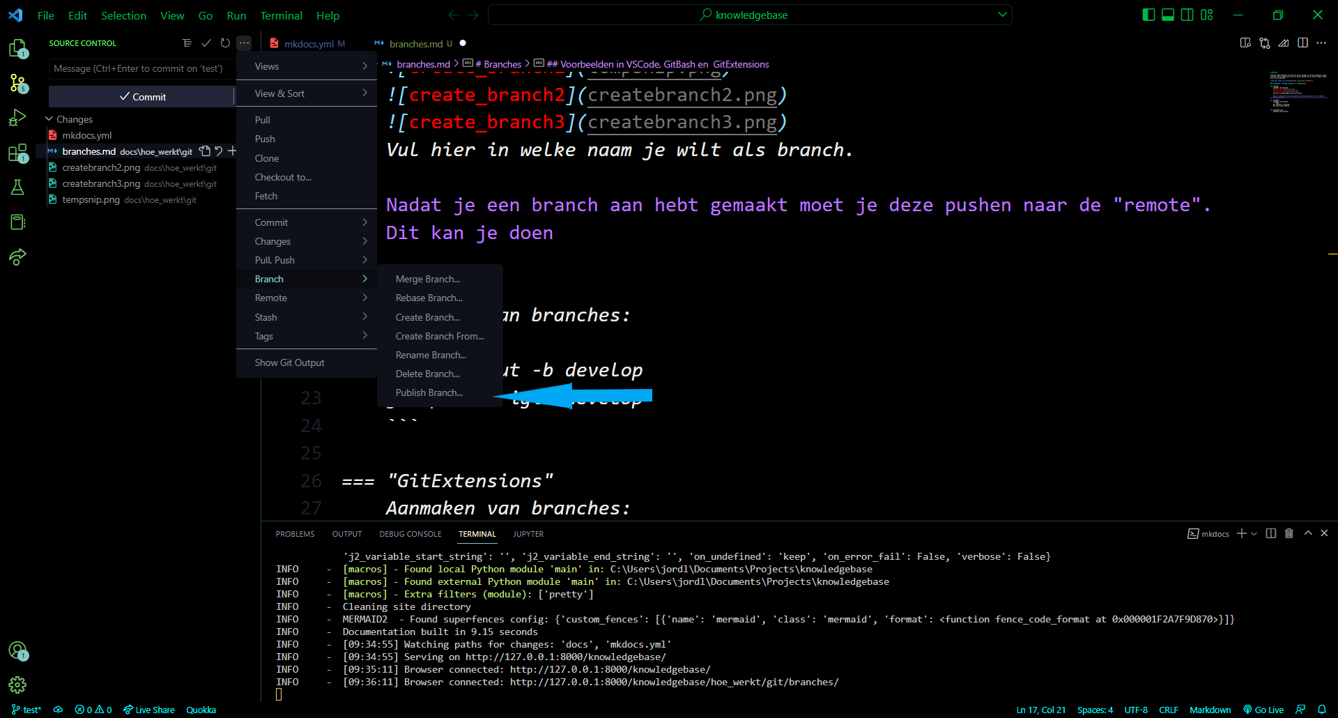The height and width of the screenshot is (718, 1338).
Task: Switch to the mkdocs.yml editor tab
Action: tap(308, 43)
